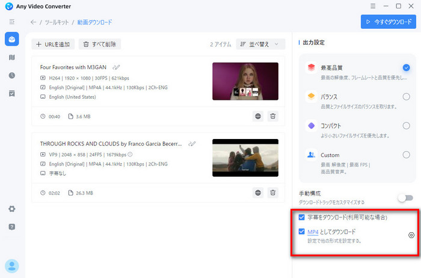Image resolution: width=421 pixels, height=278 pixels.
Task: Click 出力設定 panel heading
Action: [x=313, y=43]
